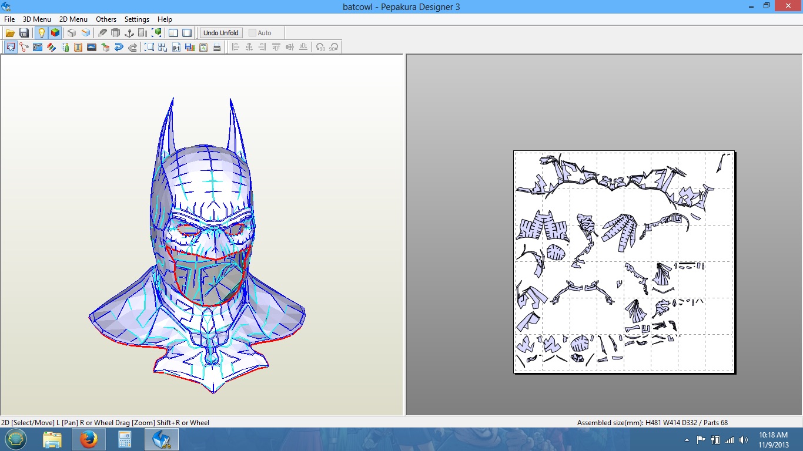This screenshot has width=803, height=451.
Task: Open the File menu
Action: (x=9, y=19)
